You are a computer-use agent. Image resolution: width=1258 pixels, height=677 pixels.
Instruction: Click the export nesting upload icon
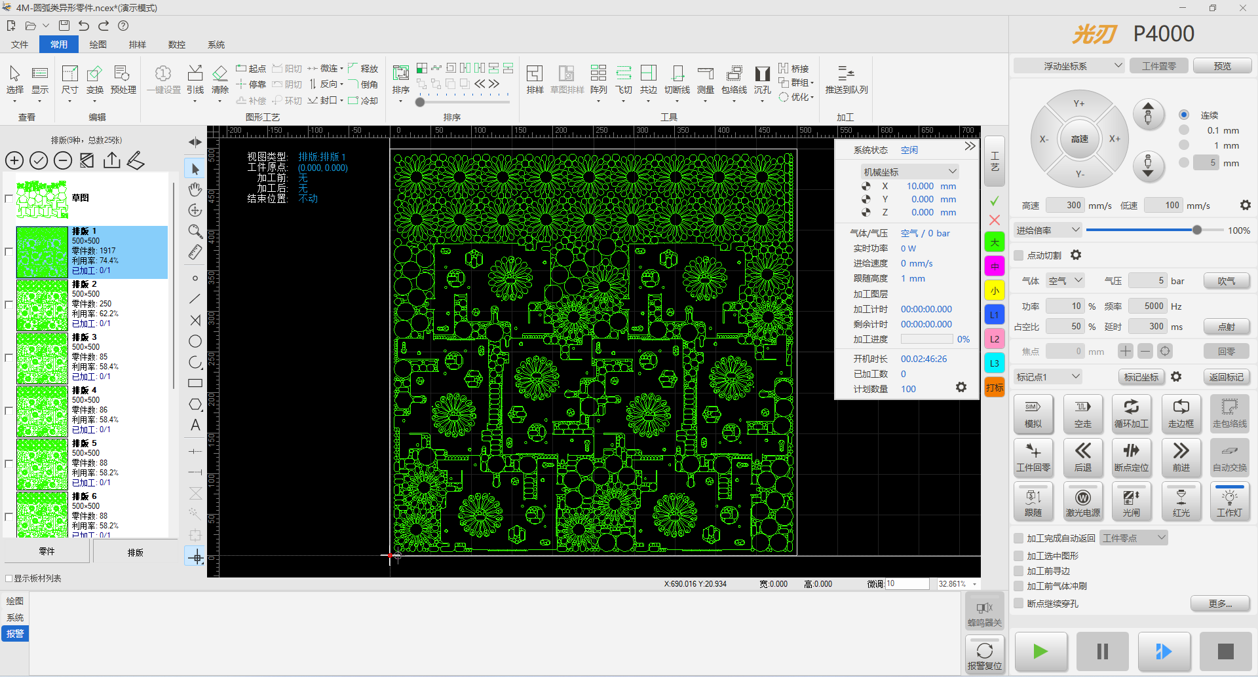(x=111, y=160)
